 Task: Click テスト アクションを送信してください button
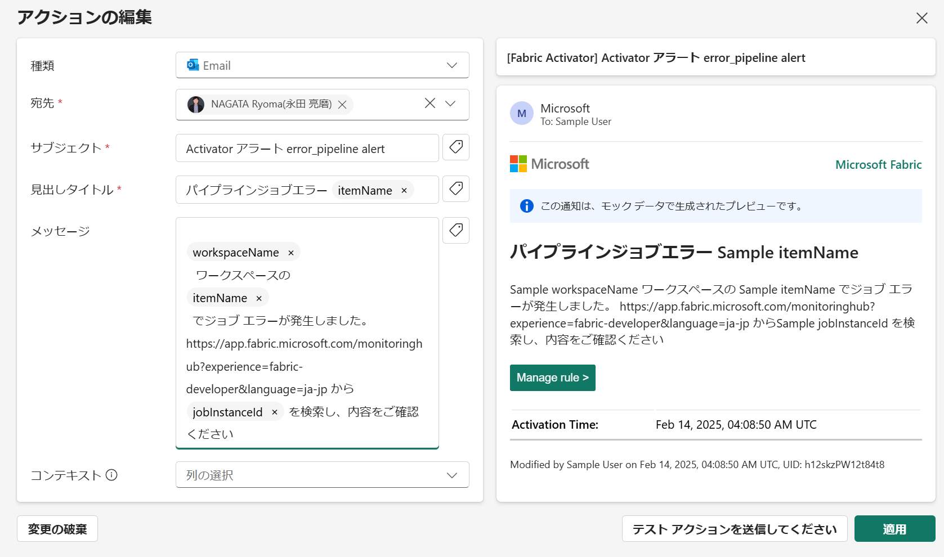735,529
